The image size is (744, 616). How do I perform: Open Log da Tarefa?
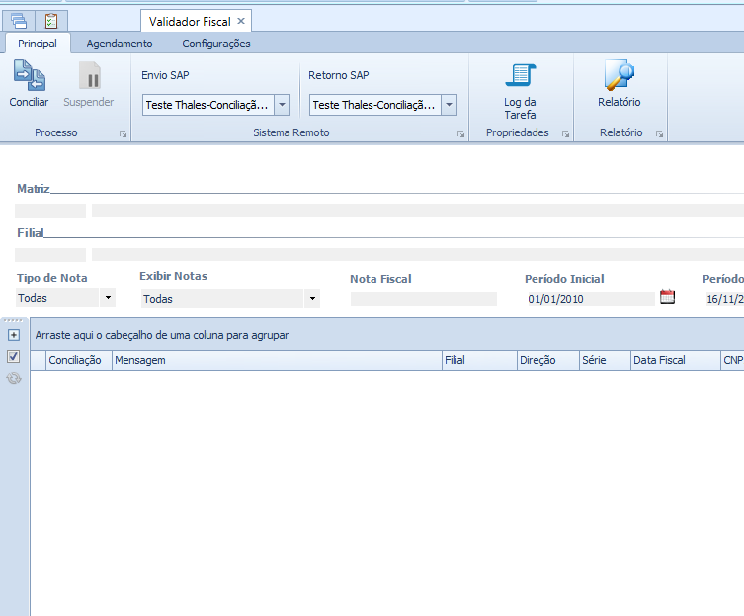coord(520,76)
